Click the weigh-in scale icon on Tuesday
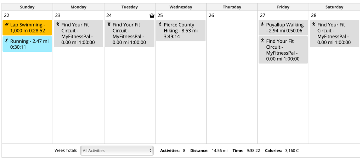 (152, 15)
